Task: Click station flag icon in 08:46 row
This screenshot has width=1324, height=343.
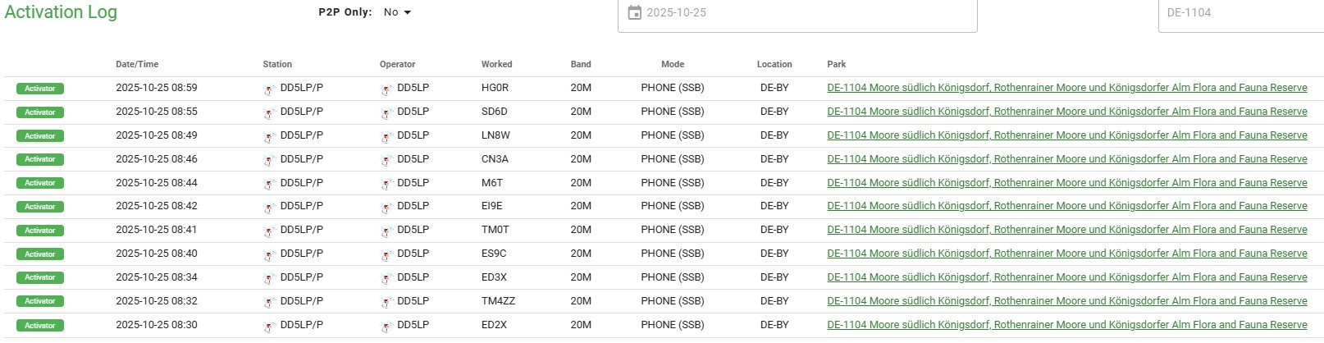Action: [x=268, y=161]
